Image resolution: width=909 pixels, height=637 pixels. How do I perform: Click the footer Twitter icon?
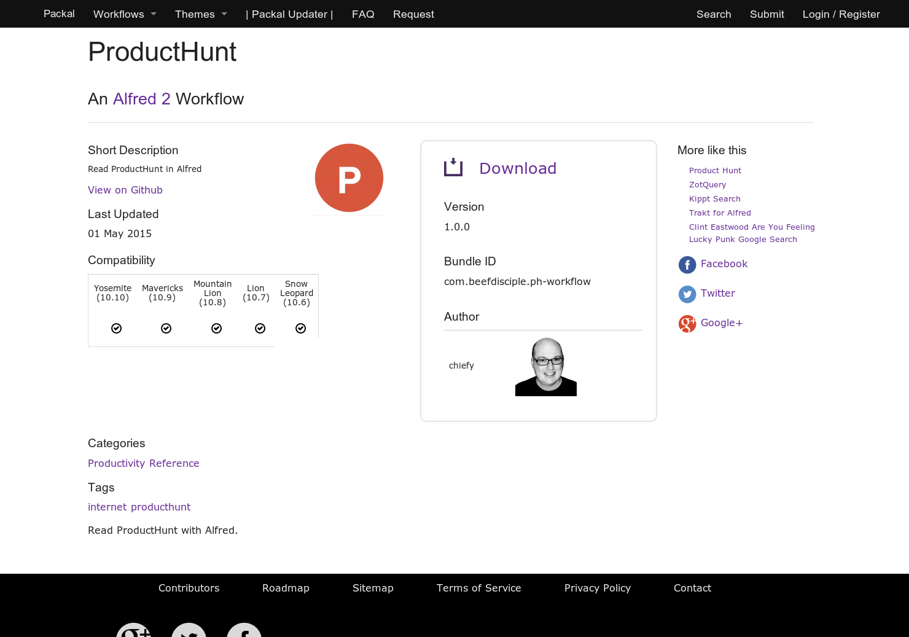point(189,631)
